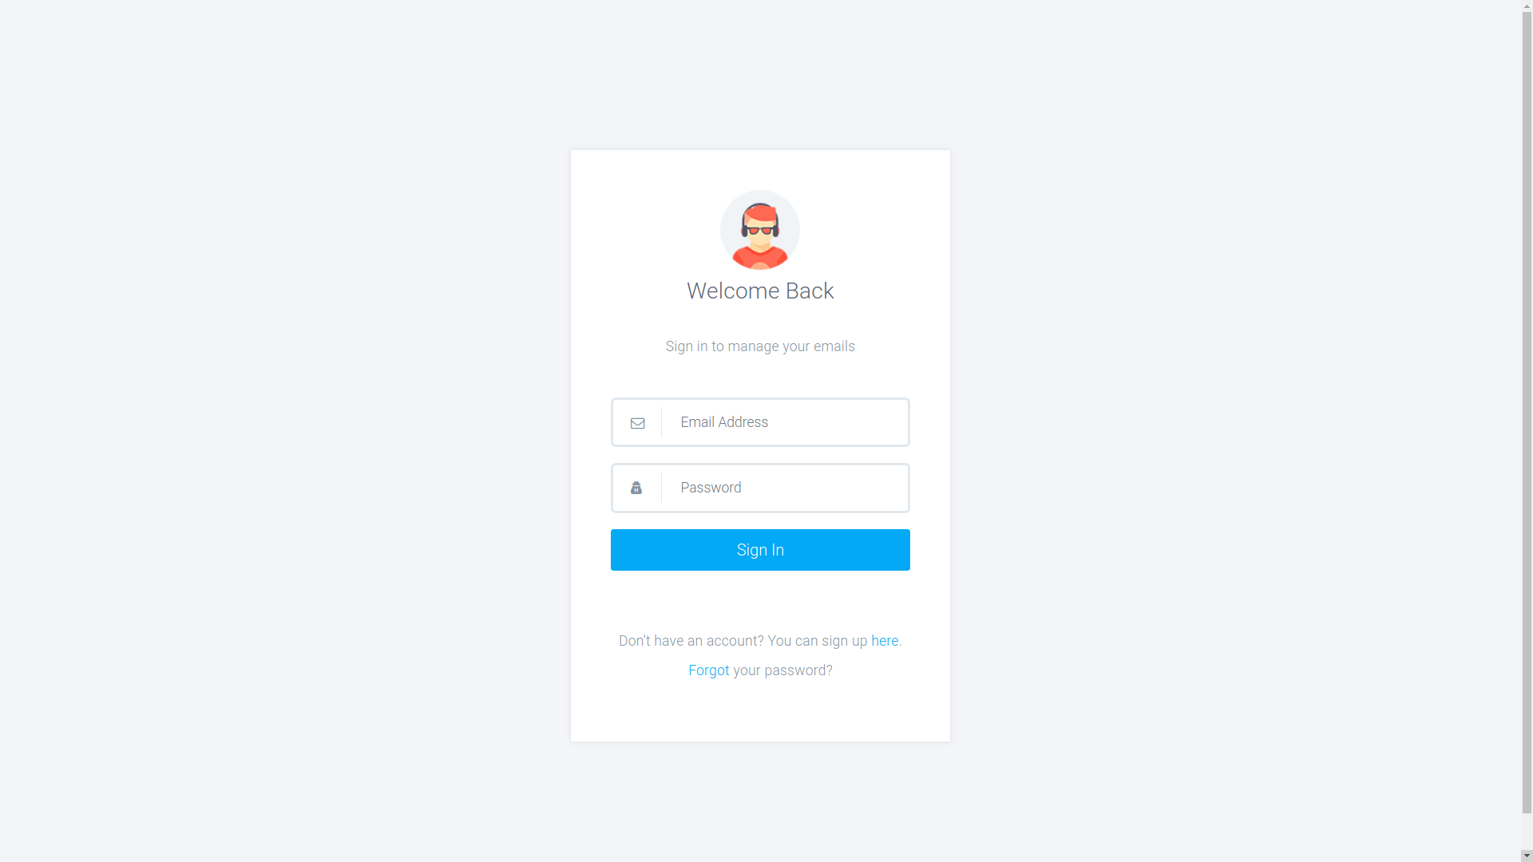This screenshot has height=862, width=1533.
Task: Click 'Sign in to manage your emails' subtitle
Action: 760,346
